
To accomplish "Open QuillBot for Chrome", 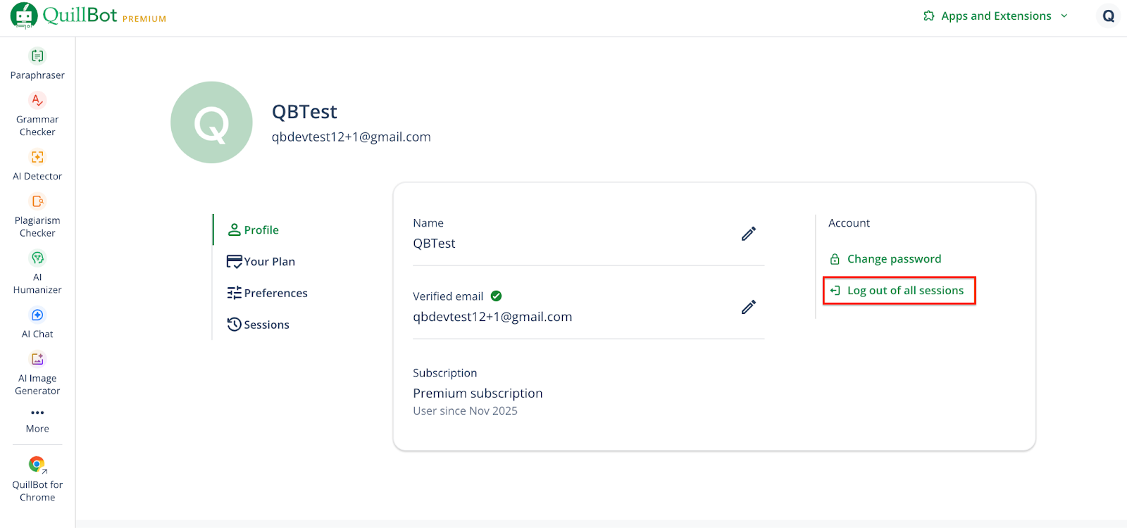I will tap(37, 479).
